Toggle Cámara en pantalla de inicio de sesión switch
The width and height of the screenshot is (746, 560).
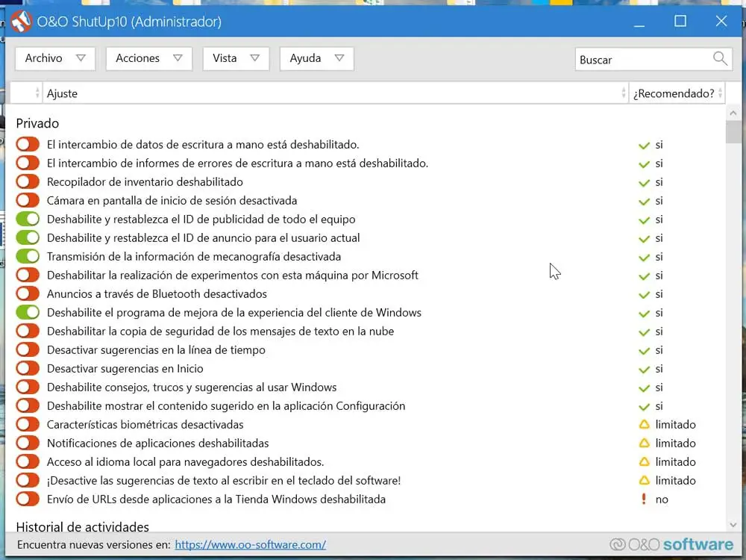28,200
